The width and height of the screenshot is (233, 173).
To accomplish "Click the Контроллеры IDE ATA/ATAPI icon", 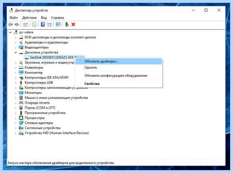I will (x=21, y=78).
